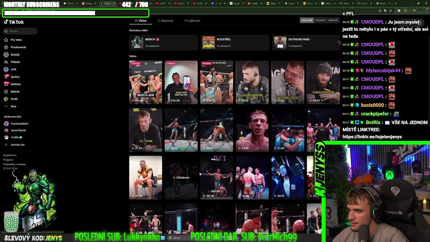Open video with 76.3K views
The height and width of the screenshot is (242, 430).
[252, 177]
